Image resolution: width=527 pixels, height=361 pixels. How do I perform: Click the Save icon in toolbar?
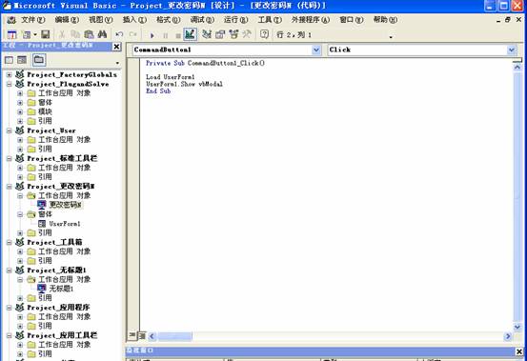46,34
